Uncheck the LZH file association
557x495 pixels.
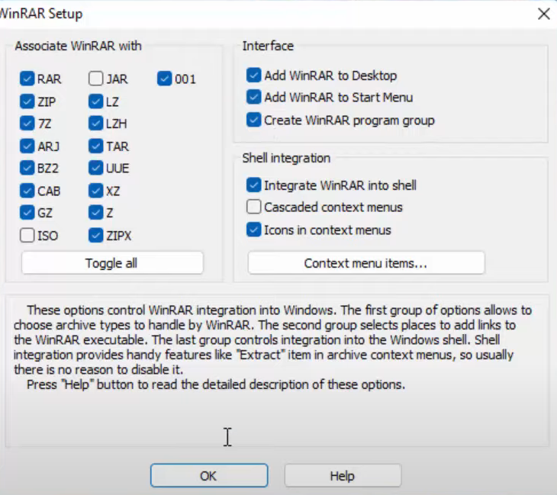coord(96,123)
